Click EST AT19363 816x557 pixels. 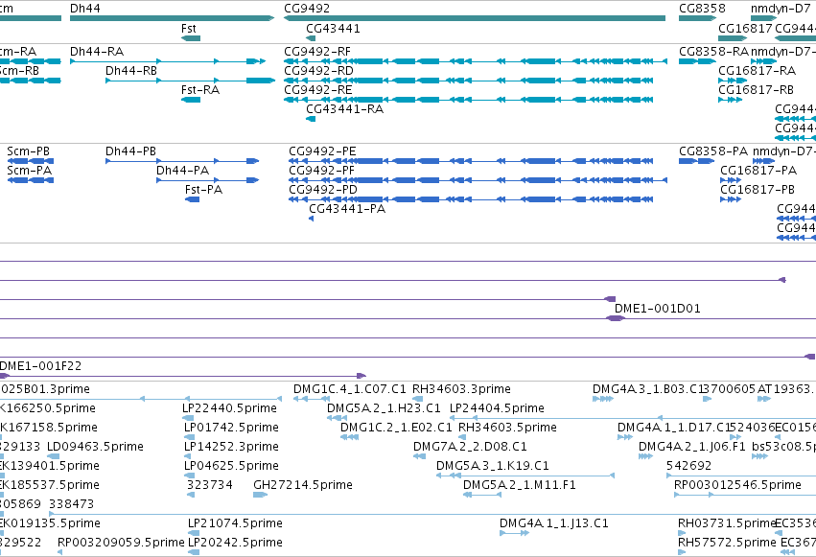pyautogui.click(x=764, y=399)
